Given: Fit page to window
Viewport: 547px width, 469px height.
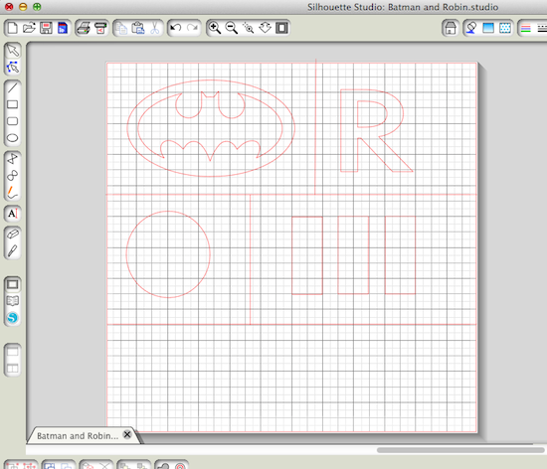Looking at the screenshot, I should tap(281, 28).
